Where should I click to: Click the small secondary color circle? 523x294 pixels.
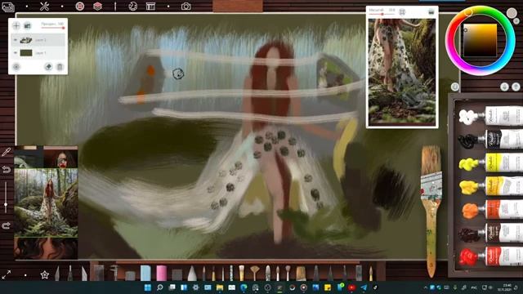516,22
